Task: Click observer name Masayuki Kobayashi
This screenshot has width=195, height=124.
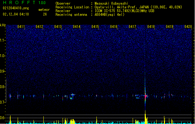Action: tap(111, 3)
